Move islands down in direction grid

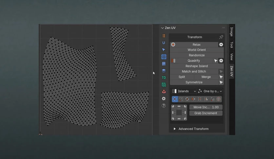pyautogui.click(x=179, y=119)
